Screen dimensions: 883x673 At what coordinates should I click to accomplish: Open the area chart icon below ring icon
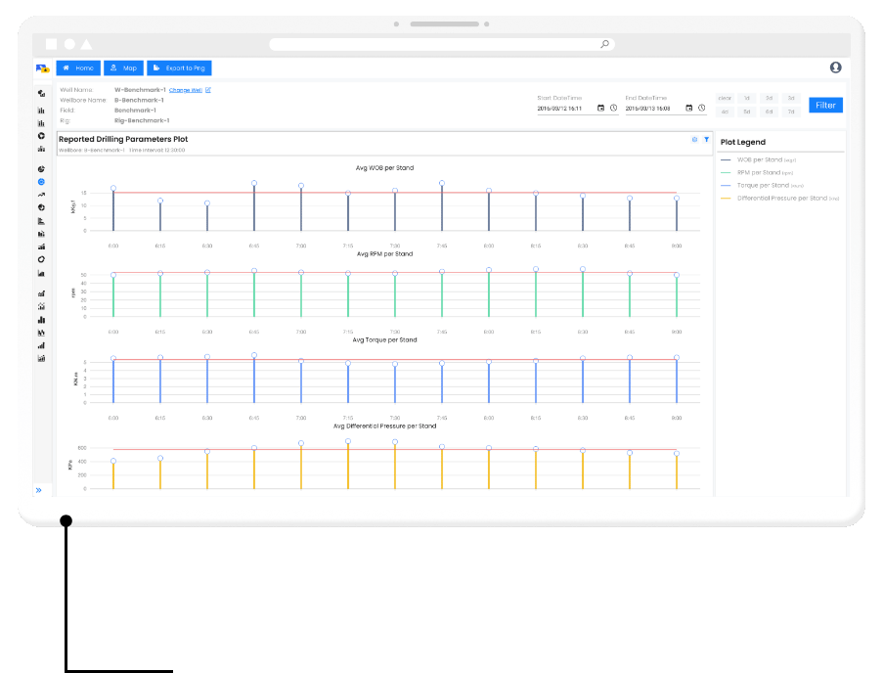pos(41,273)
